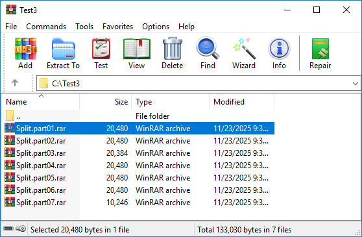Click the parent folder ".." icon

[x=10, y=116]
